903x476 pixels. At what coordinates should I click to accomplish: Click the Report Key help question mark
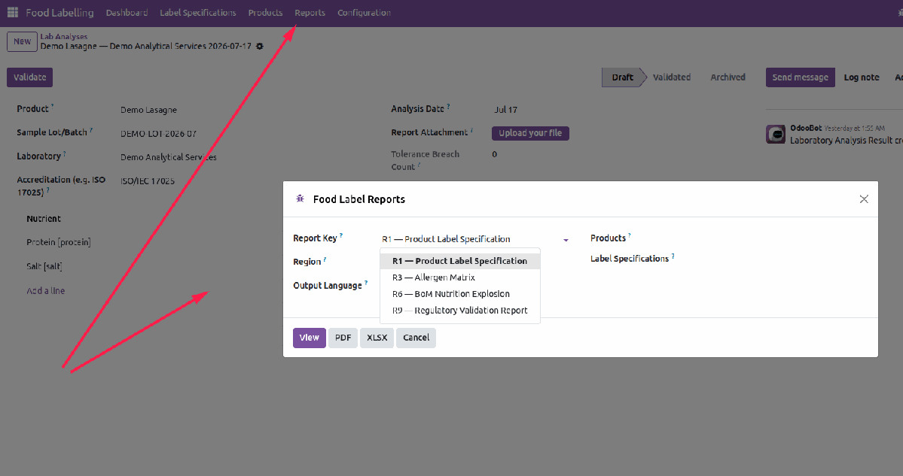click(x=341, y=235)
